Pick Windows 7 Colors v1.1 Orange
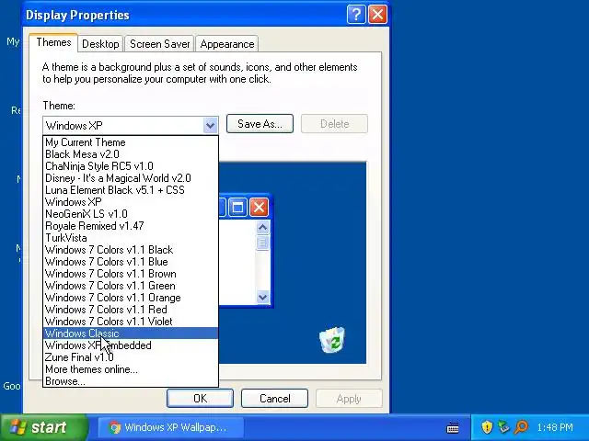589x441 pixels. tap(131, 298)
